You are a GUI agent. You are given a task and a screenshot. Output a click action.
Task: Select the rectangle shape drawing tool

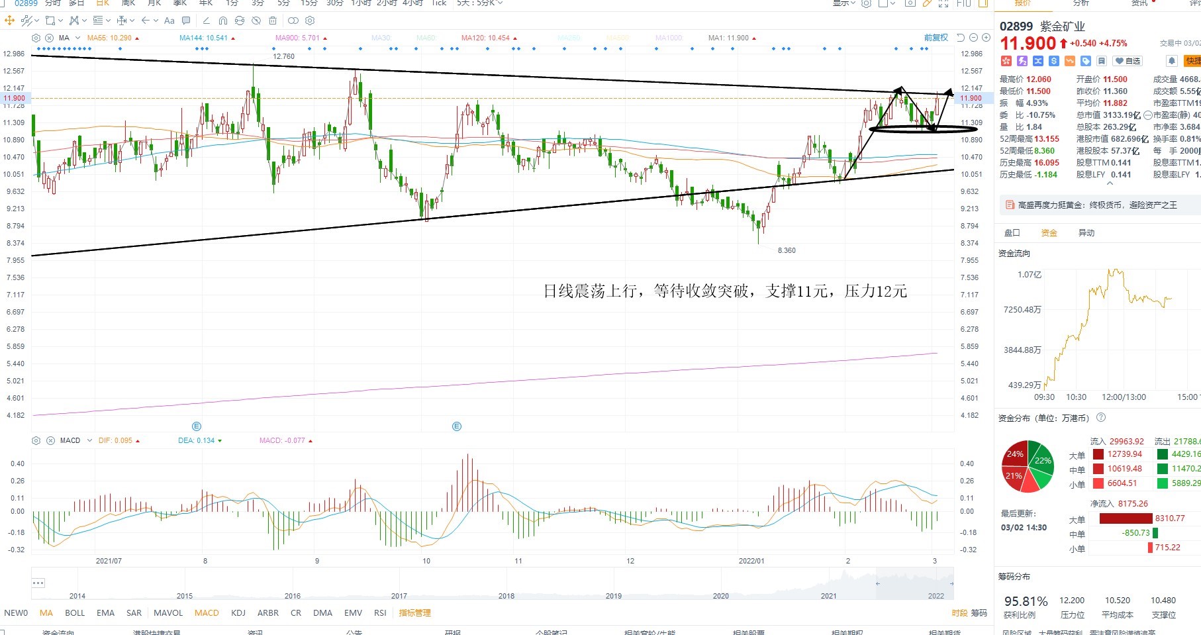[50, 21]
